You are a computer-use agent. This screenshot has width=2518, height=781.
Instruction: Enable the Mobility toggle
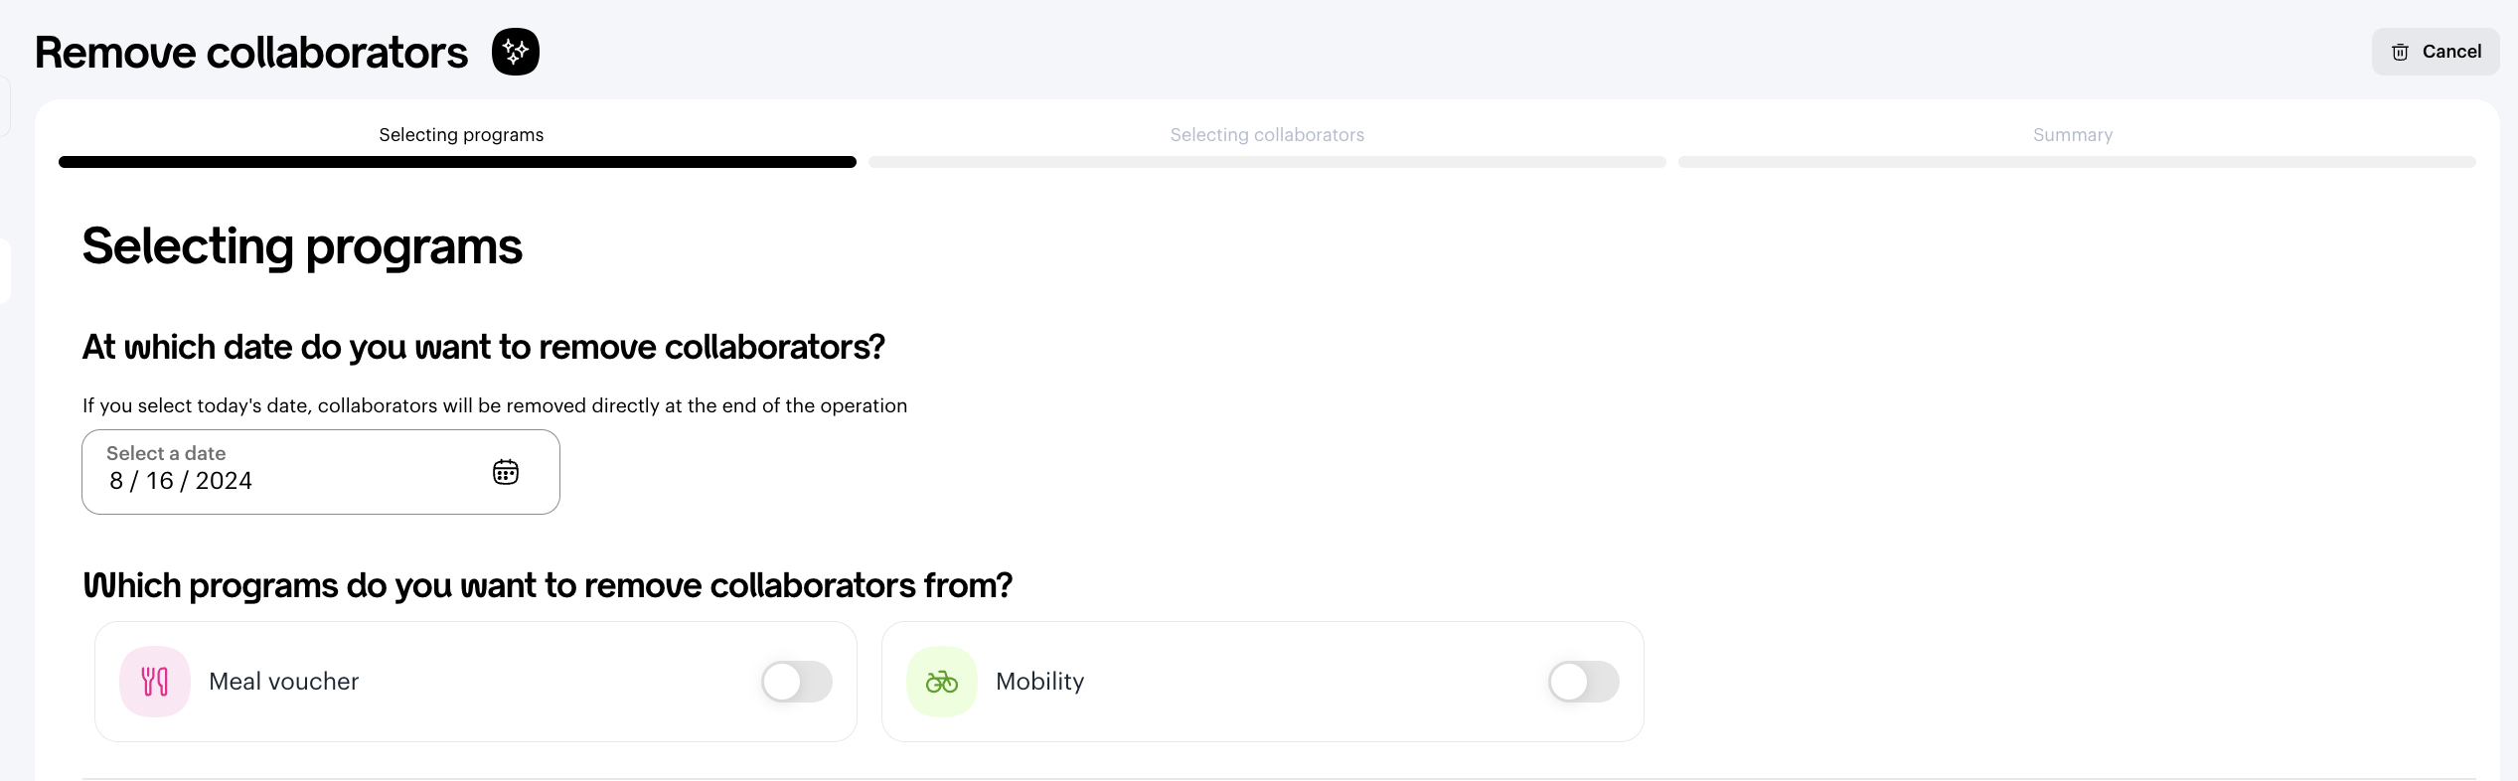coord(1584,682)
